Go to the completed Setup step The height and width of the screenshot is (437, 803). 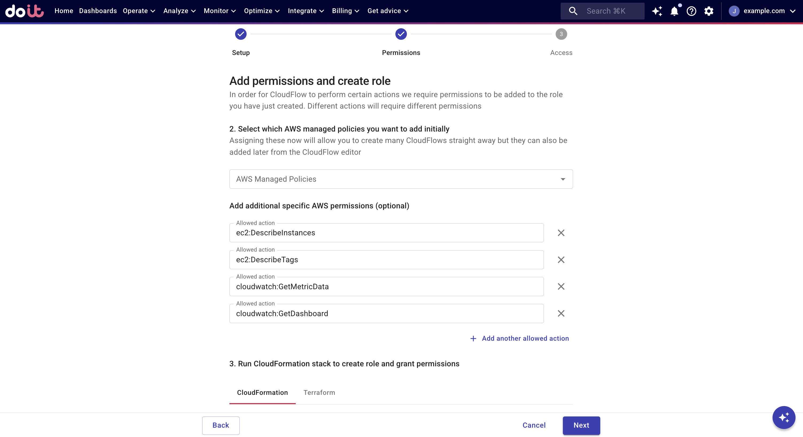(241, 34)
